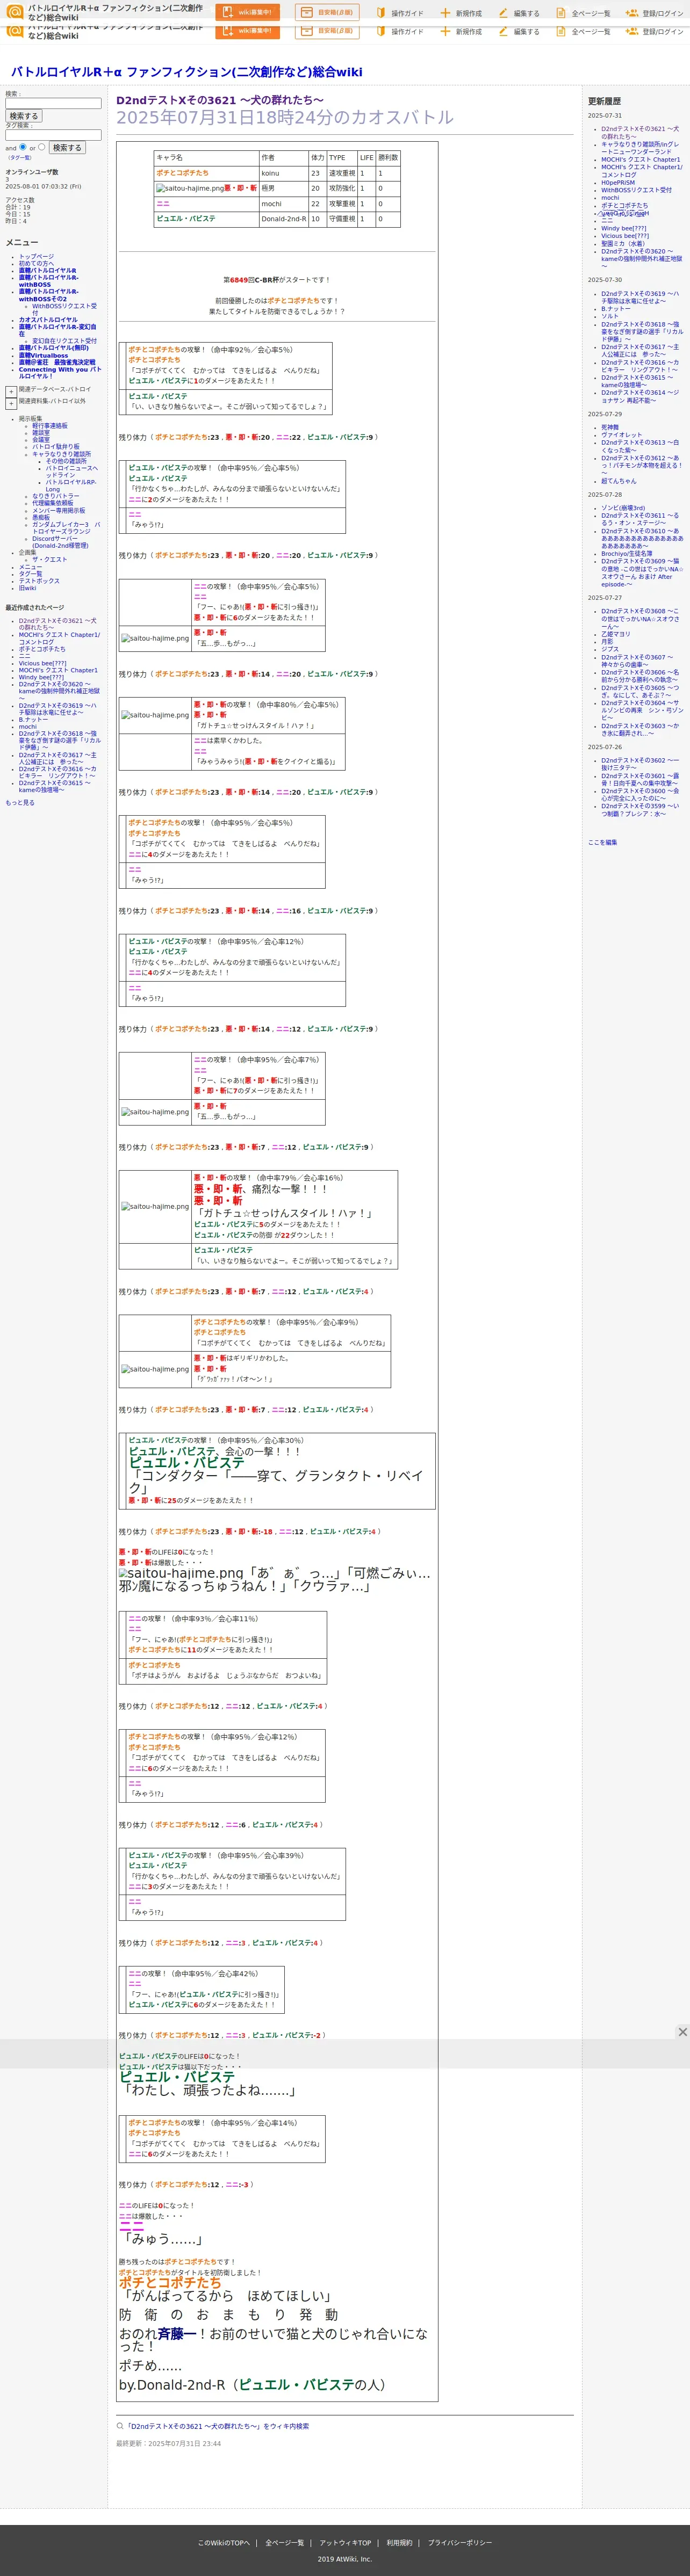The width and height of the screenshot is (690, 2576).
Task: Open WithBOSSリクエスト受付 submenu link
Action: point(64,309)
